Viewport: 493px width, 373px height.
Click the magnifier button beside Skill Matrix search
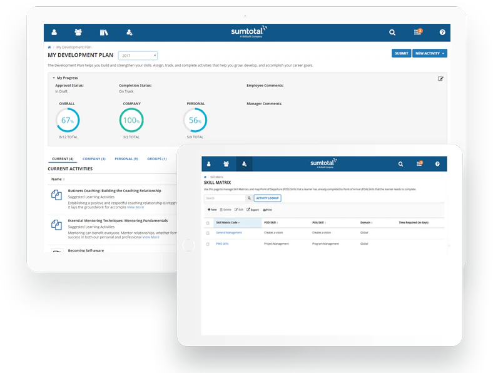tap(249, 198)
